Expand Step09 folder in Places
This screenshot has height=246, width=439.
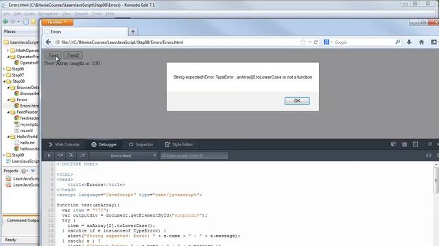[4, 155]
